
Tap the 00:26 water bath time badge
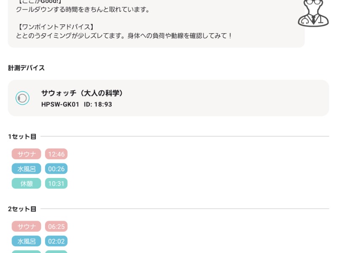(x=56, y=169)
